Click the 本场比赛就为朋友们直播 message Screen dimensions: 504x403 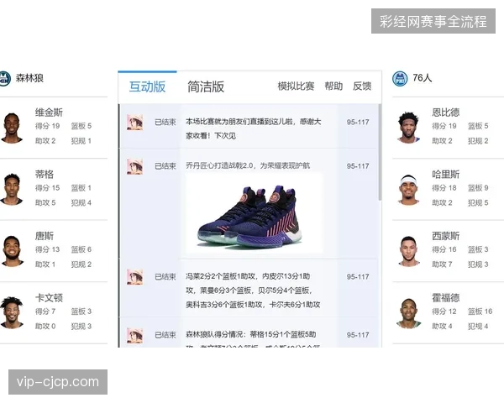[254, 128]
